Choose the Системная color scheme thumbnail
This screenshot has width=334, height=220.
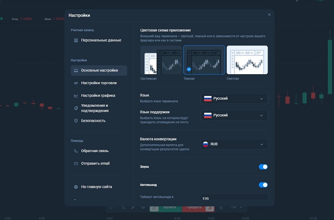point(161,60)
